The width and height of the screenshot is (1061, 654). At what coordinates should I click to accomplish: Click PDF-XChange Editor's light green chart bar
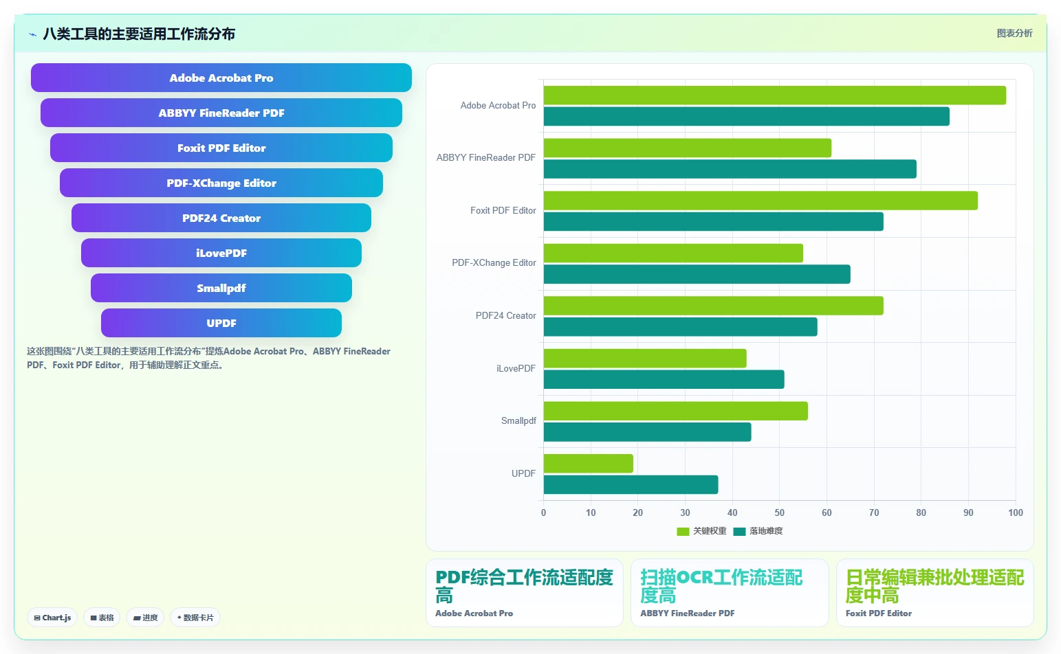(673, 253)
